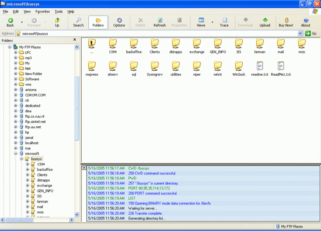
Task: Open the About toolbar icon
Action: pos(305,22)
